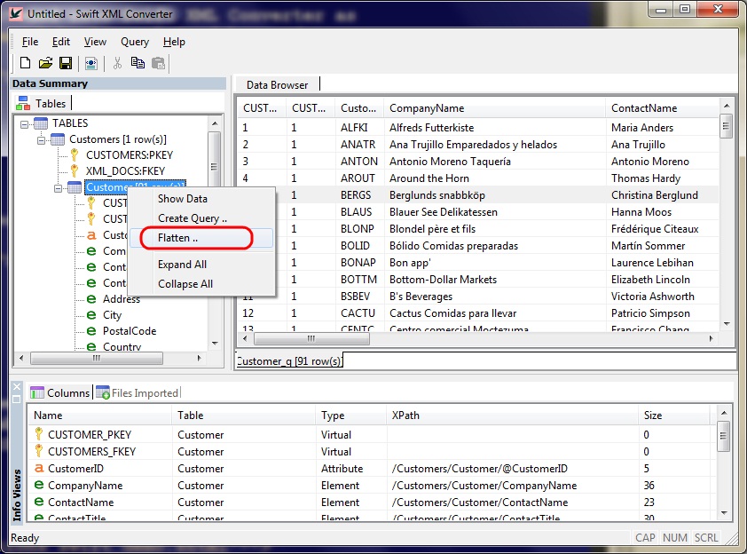Click the key icon beside CUSTOMERS_FKEY column
Viewport: 747px width, 554px height.
coord(39,450)
